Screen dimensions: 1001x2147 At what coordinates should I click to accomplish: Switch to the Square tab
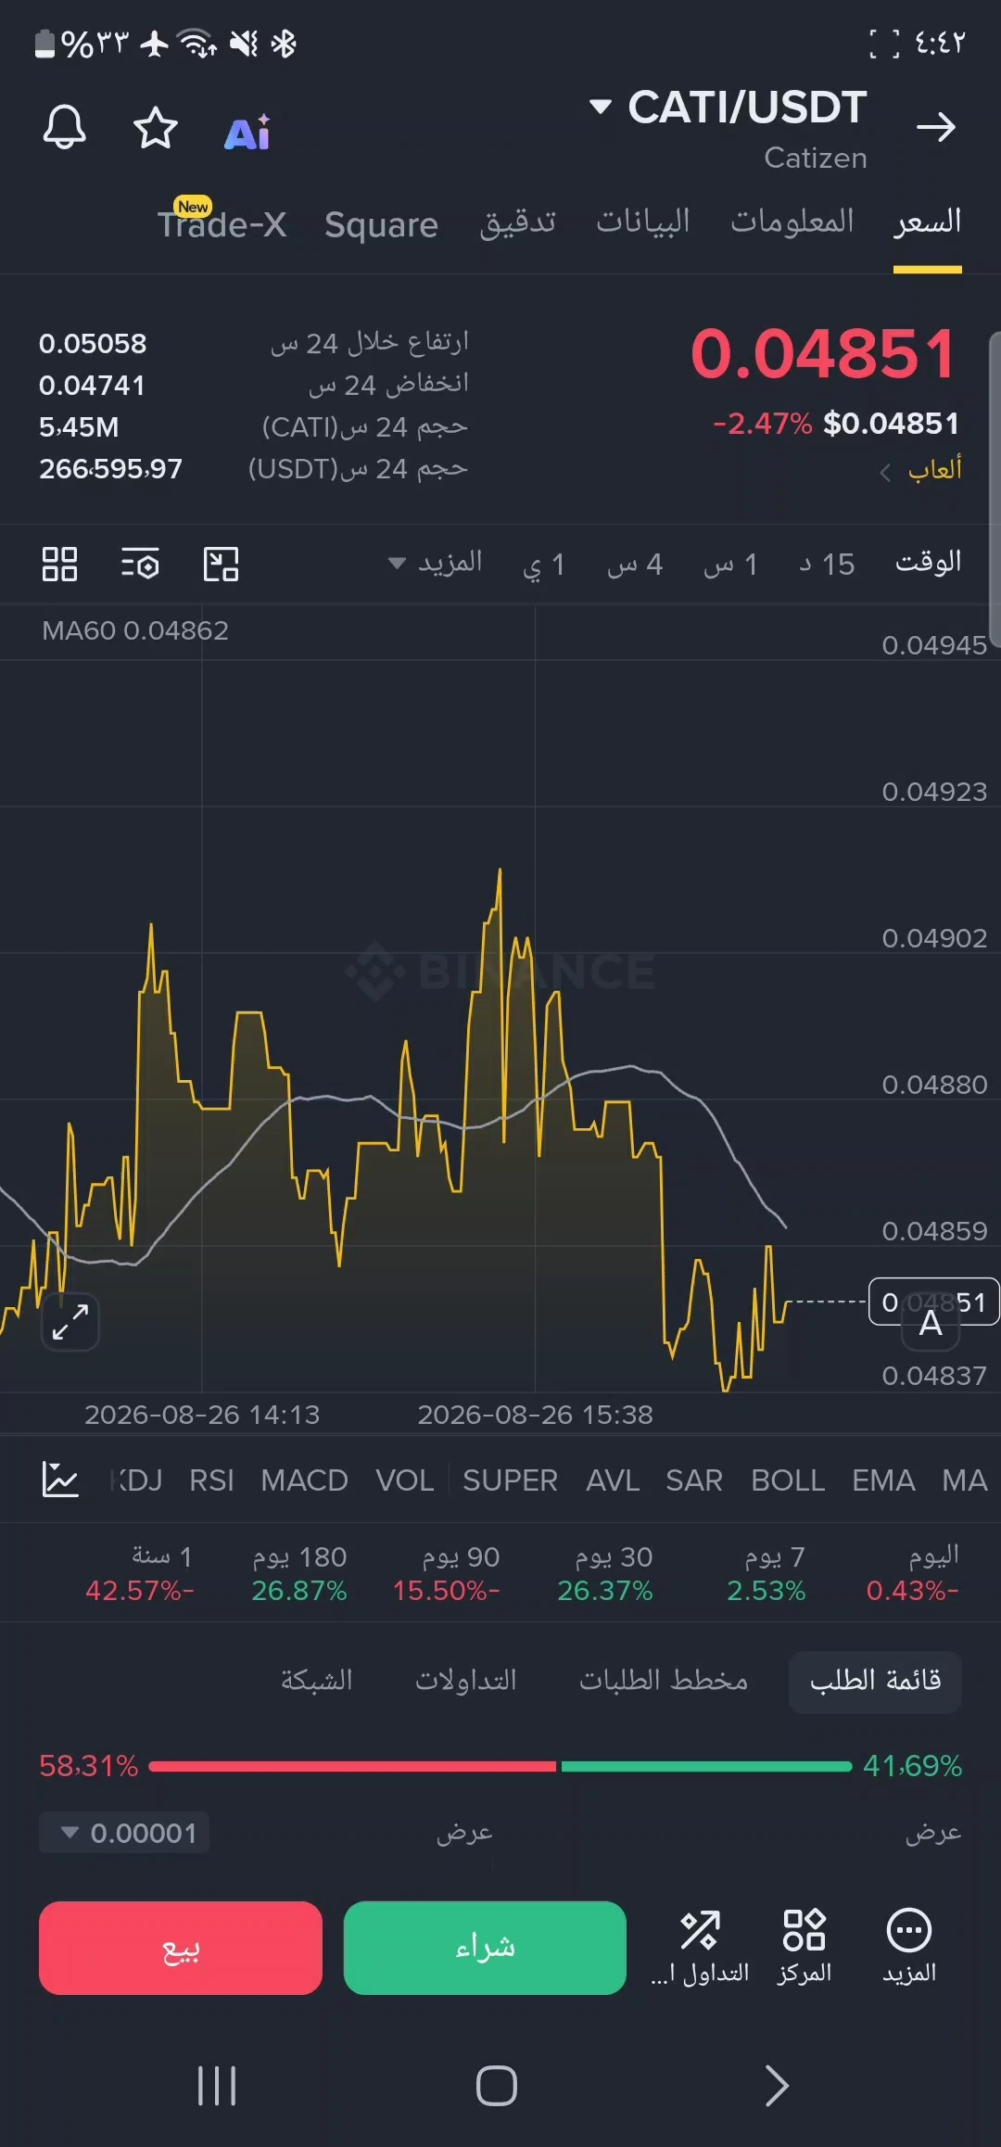click(381, 224)
